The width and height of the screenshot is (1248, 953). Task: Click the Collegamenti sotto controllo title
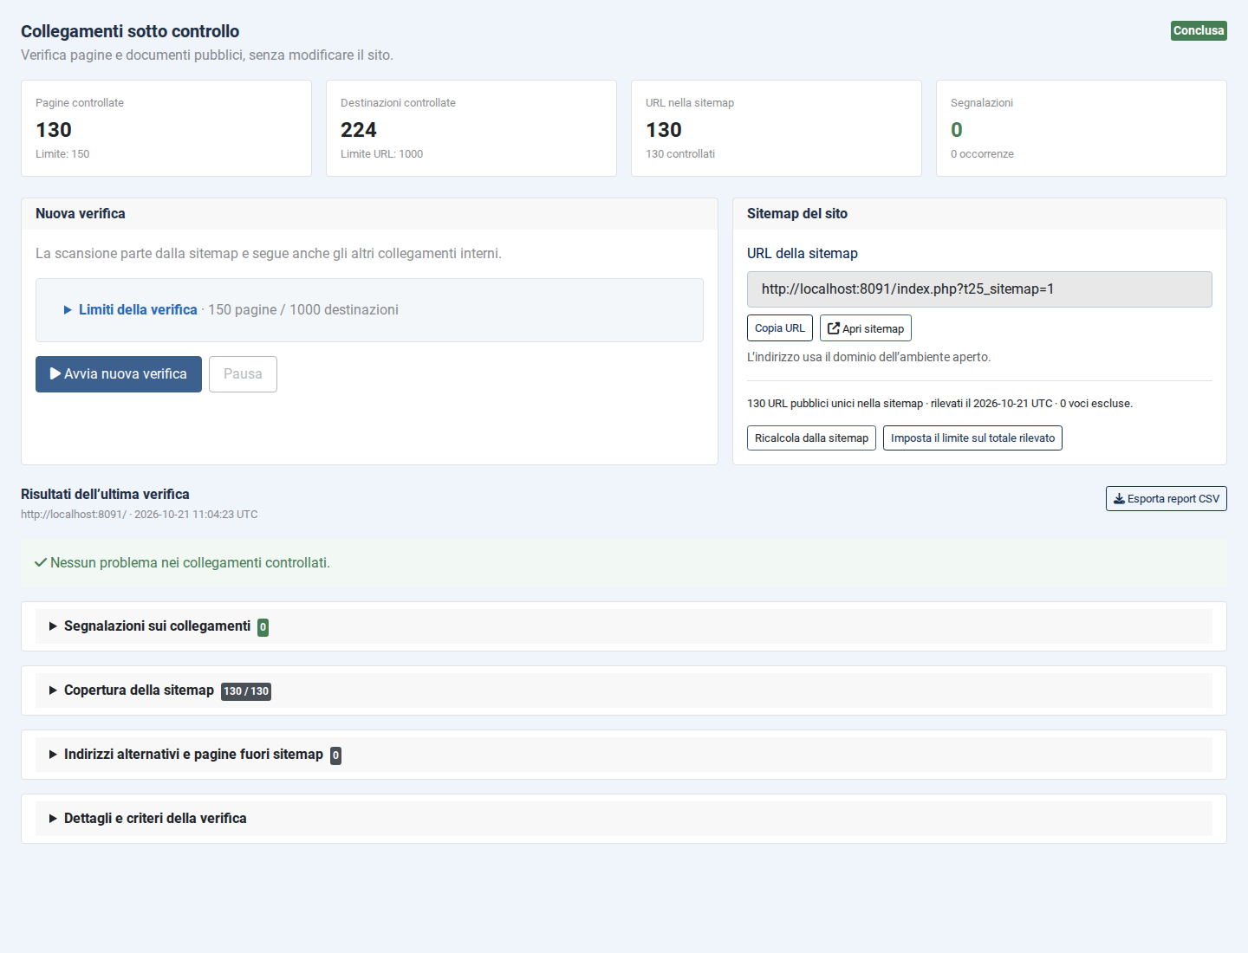coord(130,31)
